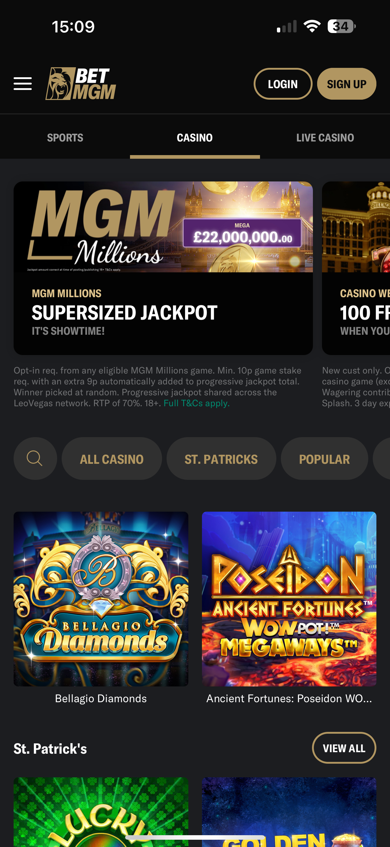Tap the clock showing 15:09

(73, 26)
